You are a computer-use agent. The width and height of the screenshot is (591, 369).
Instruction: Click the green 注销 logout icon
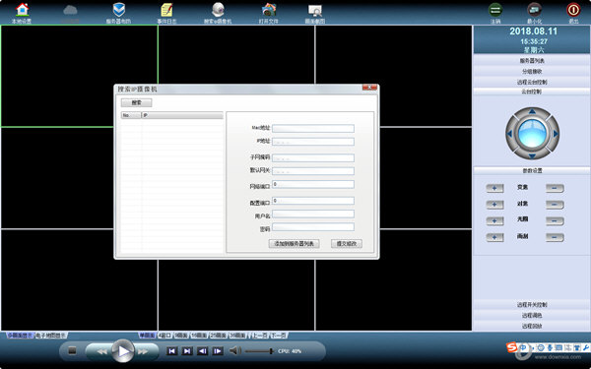495,10
